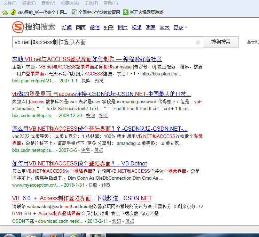Open the 收藏夹(A) menu

tap(70, 3)
